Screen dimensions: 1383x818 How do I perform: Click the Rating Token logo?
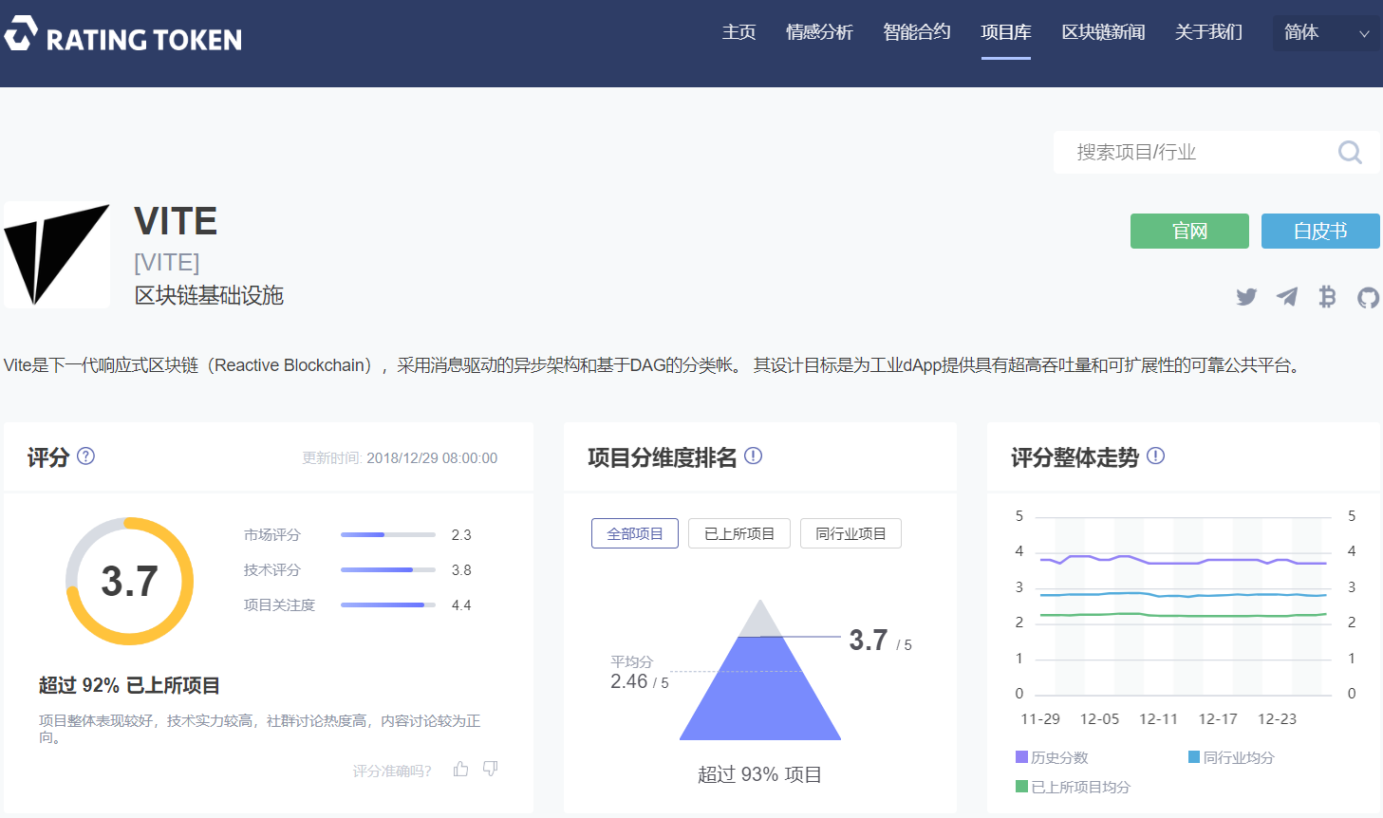[x=123, y=35]
